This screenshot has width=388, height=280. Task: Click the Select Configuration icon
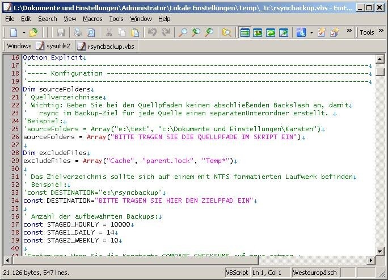301,32
